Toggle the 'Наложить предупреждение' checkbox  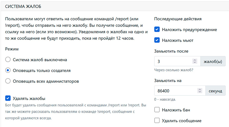[x=157, y=29]
